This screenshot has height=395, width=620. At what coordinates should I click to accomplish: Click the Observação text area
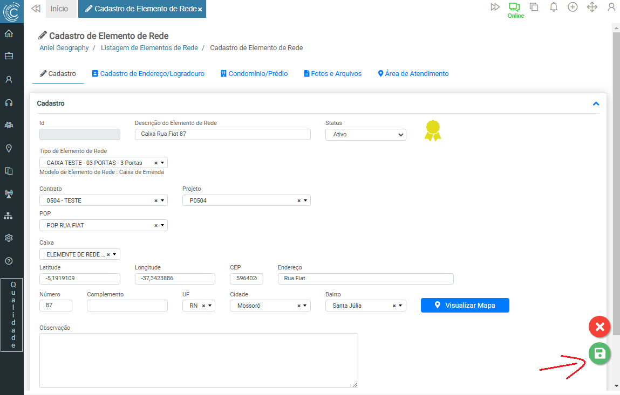(199, 360)
